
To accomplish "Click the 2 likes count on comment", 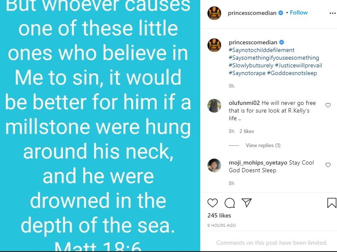I will pos(247,131).
